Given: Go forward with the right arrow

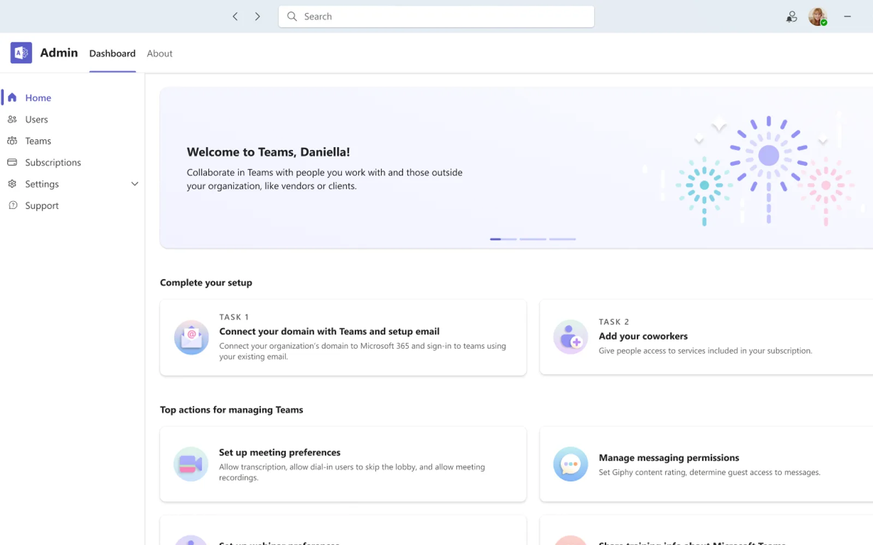Looking at the screenshot, I should point(258,16).
